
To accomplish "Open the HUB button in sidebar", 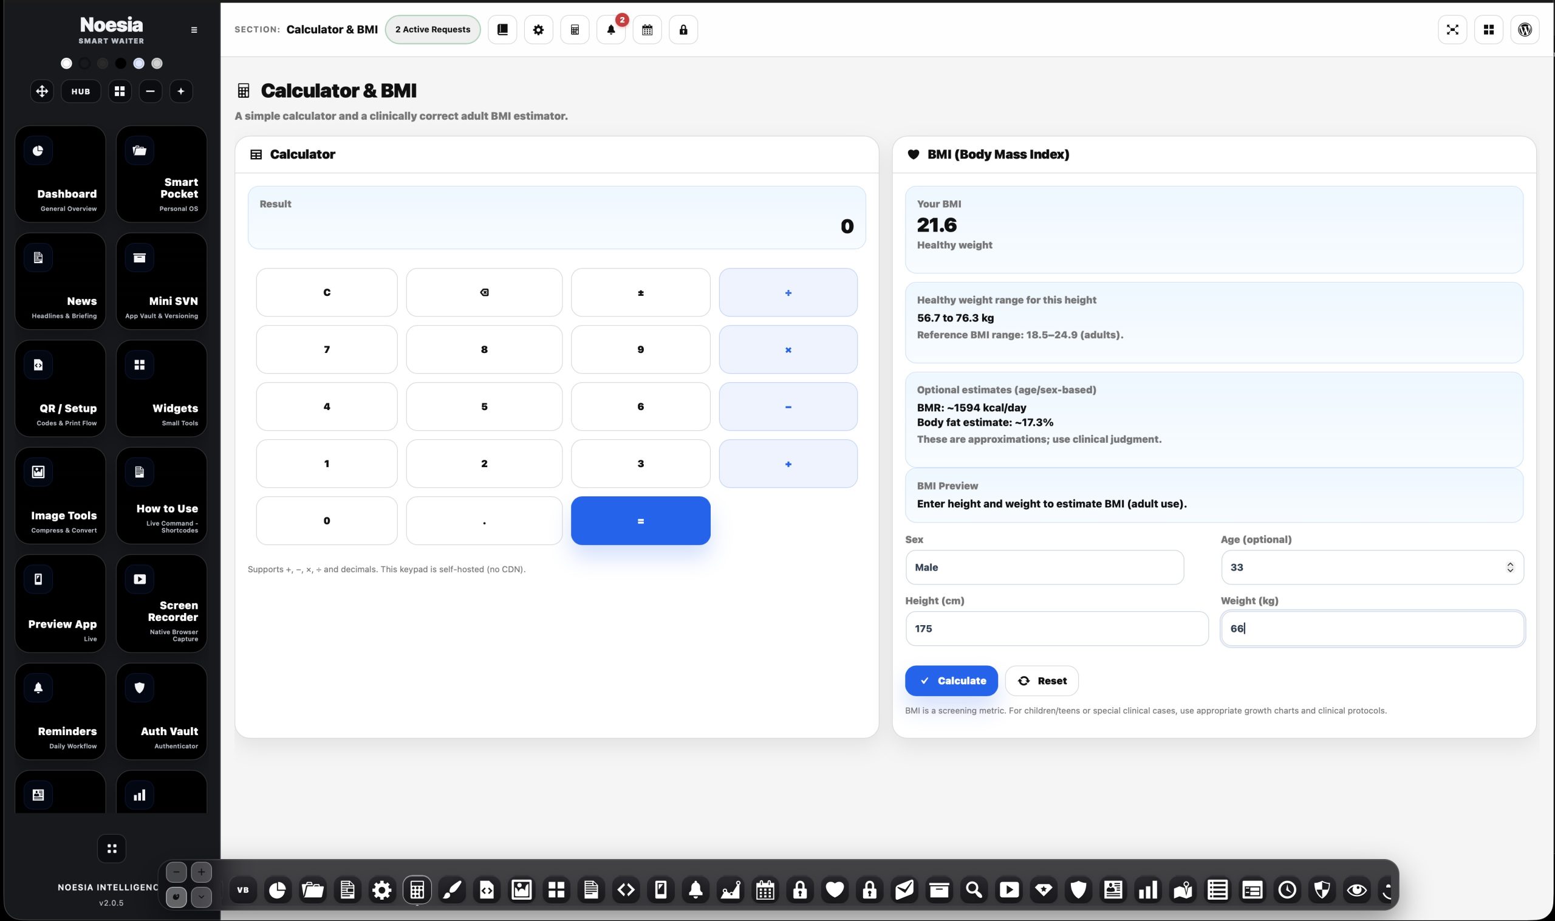I will coord(81,91).
